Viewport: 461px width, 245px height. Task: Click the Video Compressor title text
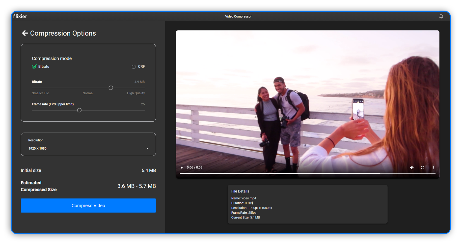tap(238, 16)
